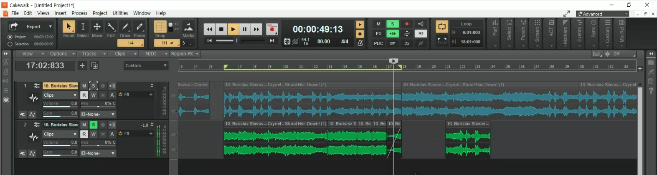
Task: Click the R! reset button
Action: coord(421,33)
